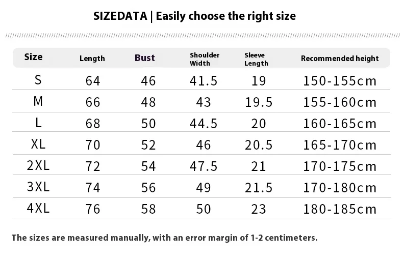Click the Size column header

[33, 57]
